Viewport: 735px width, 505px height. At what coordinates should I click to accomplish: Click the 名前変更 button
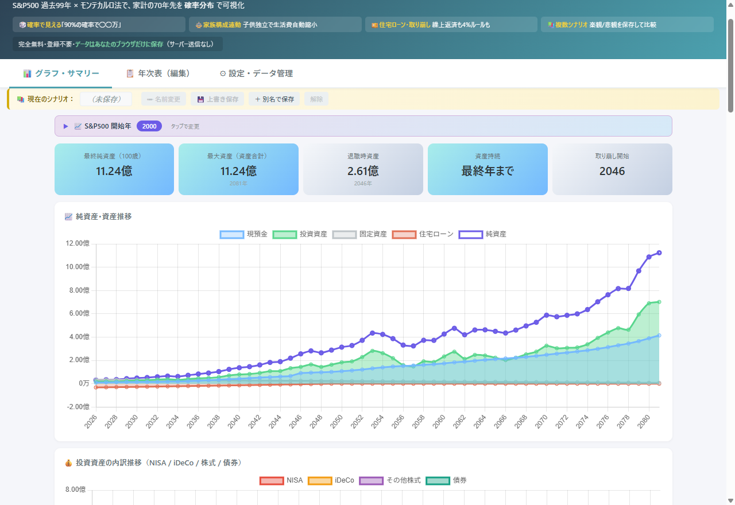click(164, 99)
